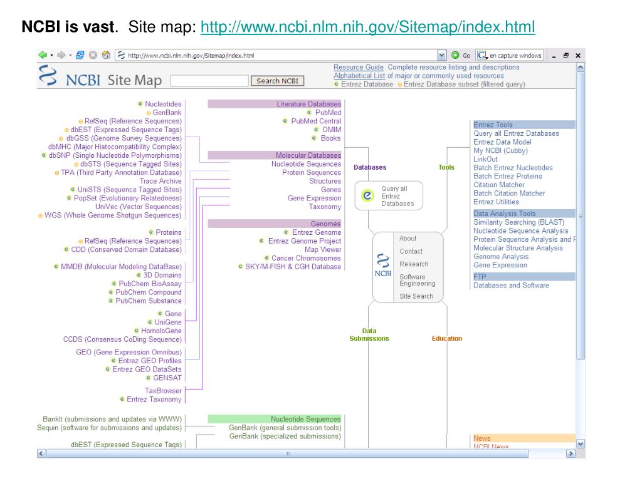
Task: Open the Books link under Literature Databases
Action: coord(330,138)
